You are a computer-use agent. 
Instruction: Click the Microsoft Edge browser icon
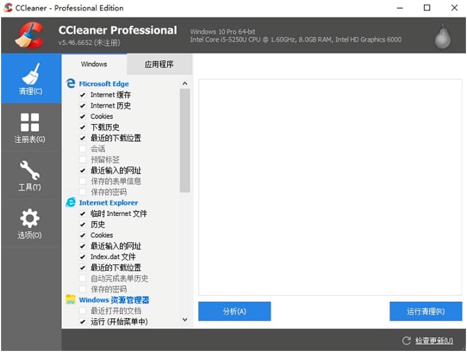pyautogui.click(x=70, y=83)
